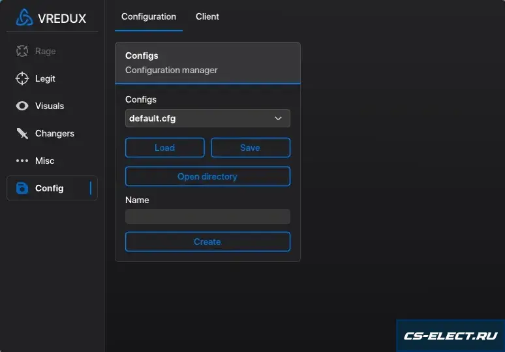Select the Config label in sidebar

pos(50,188)
